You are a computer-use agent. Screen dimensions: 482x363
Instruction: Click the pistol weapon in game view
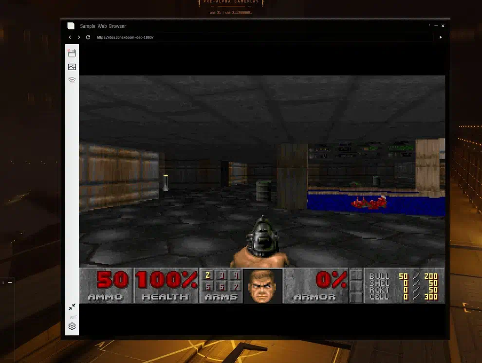click(x=262, y=236)
